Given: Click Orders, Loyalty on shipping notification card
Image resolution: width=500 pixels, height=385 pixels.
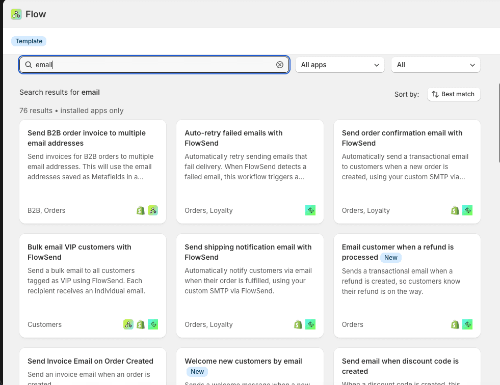Looking at the screenshot, I should click(208, 324).
